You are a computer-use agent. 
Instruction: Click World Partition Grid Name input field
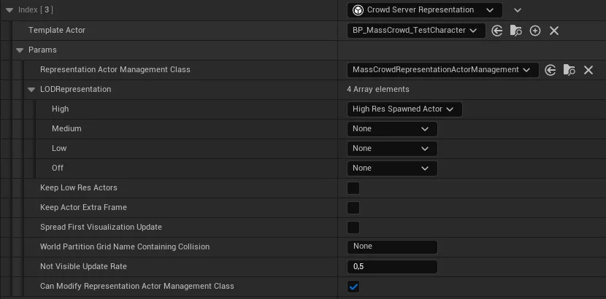tap(392, 247)
